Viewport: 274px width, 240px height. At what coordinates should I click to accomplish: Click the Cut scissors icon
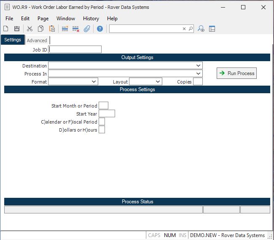point(30,29)
